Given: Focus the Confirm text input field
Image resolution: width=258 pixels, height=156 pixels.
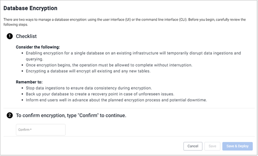Looking at the screenshot, I should click(41, 129).
